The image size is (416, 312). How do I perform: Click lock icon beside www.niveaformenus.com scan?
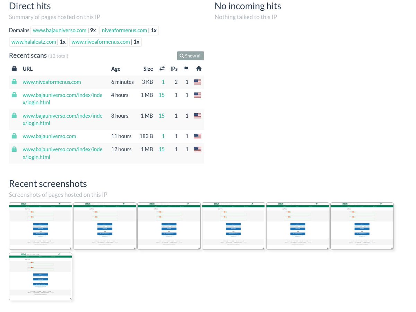(14, 82)
